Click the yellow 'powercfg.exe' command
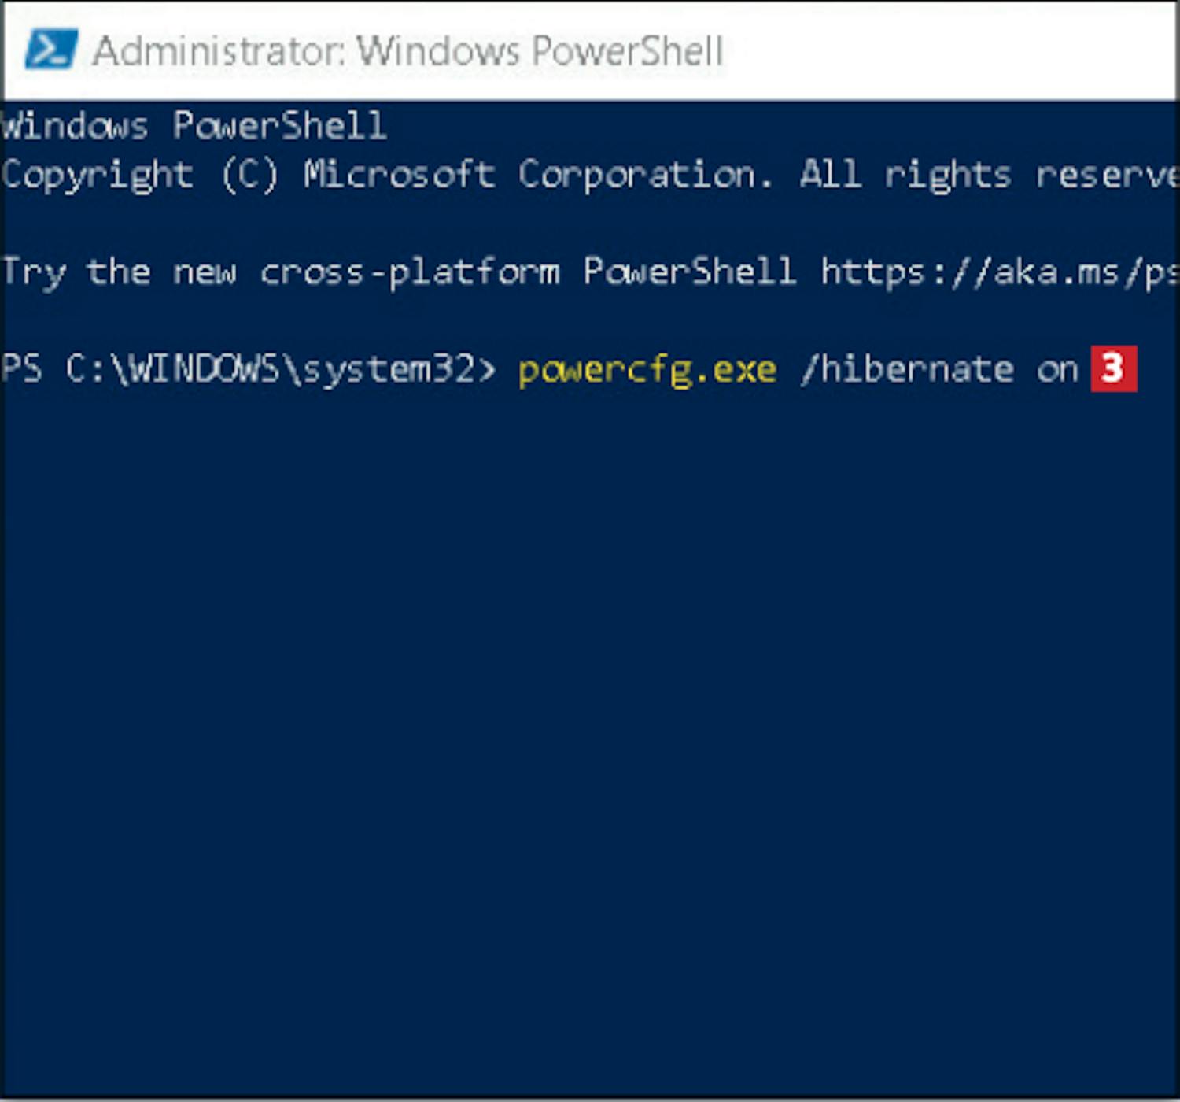Image resolution: width=1180 pixels, height=1102 pixels. pos(647,370)
